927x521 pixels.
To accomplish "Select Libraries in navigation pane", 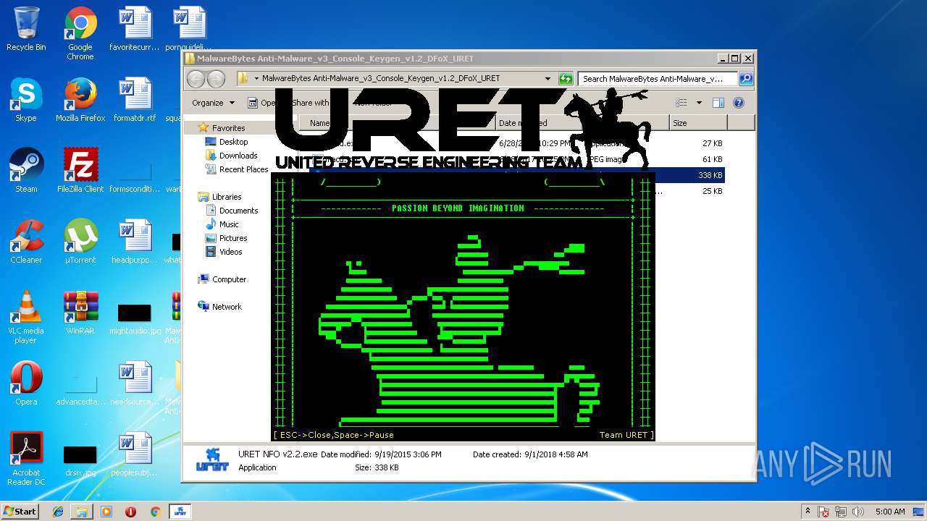I will coord(227,197).
